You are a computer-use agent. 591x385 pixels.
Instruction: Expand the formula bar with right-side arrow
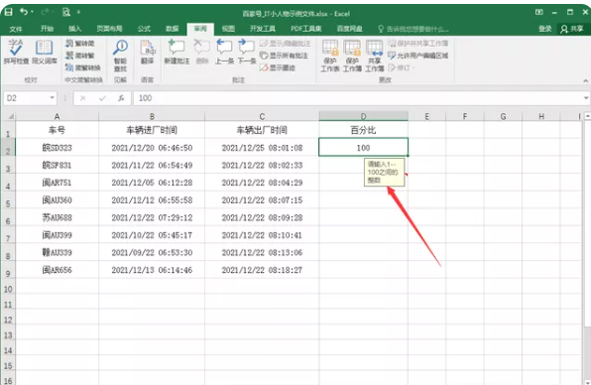pos(586,98)
